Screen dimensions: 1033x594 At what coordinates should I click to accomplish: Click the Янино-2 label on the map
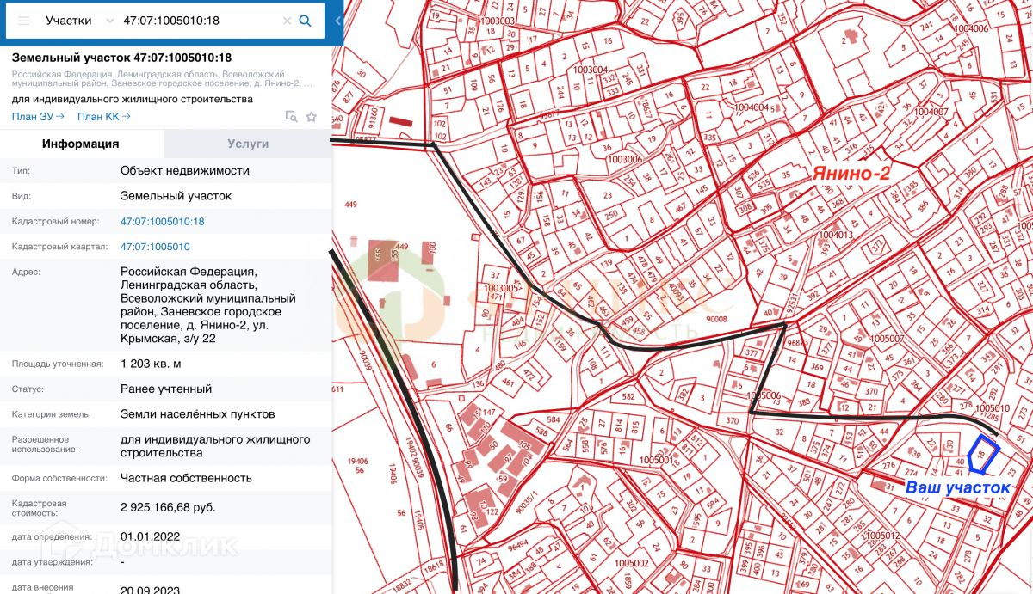click(x=851, y=174)
